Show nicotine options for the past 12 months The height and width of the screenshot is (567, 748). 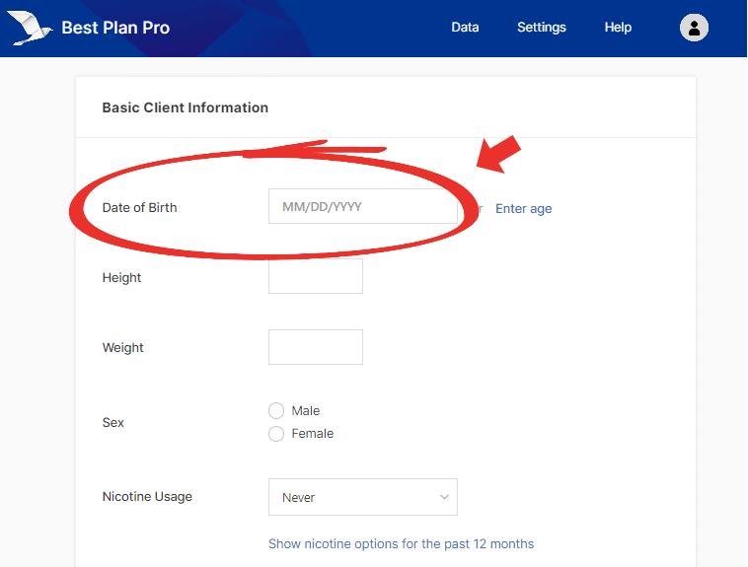(x=401, y=544)
